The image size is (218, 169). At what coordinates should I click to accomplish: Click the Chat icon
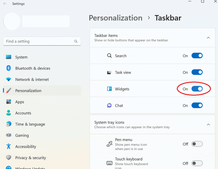[x=109, y=105]
